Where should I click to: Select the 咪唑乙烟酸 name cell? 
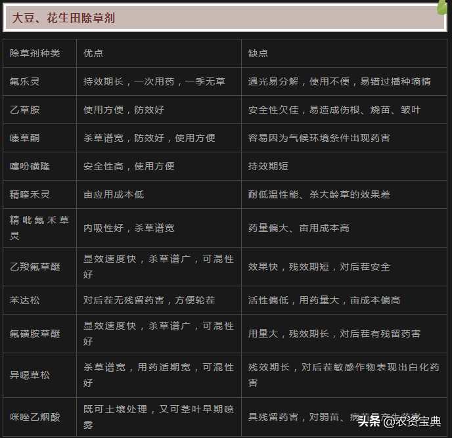[35, 416]
